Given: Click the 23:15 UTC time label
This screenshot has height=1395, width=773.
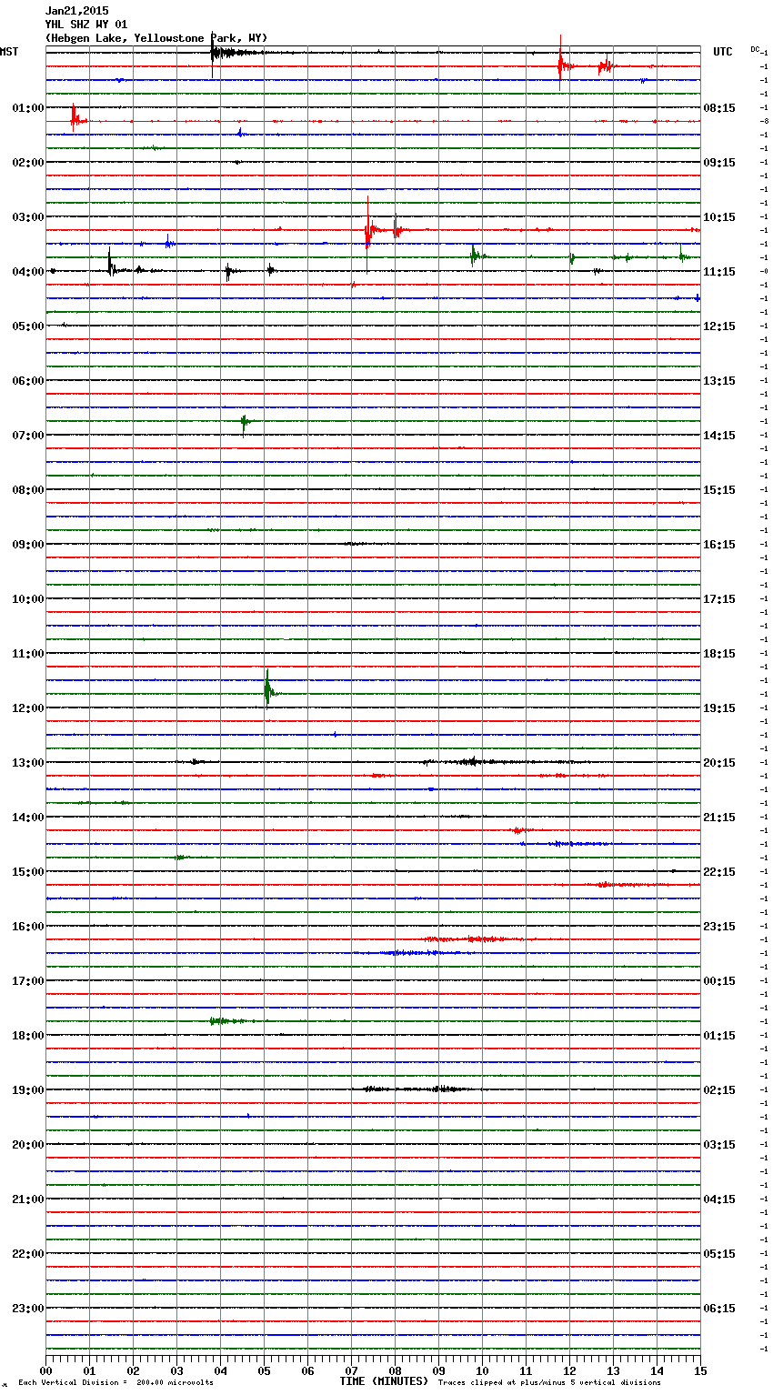Looking at the screenshot, I should pos(719,927).
